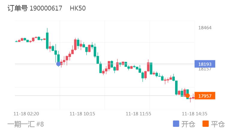
Task: Click the orange 平仓 legend swatch
Action: 206,124
